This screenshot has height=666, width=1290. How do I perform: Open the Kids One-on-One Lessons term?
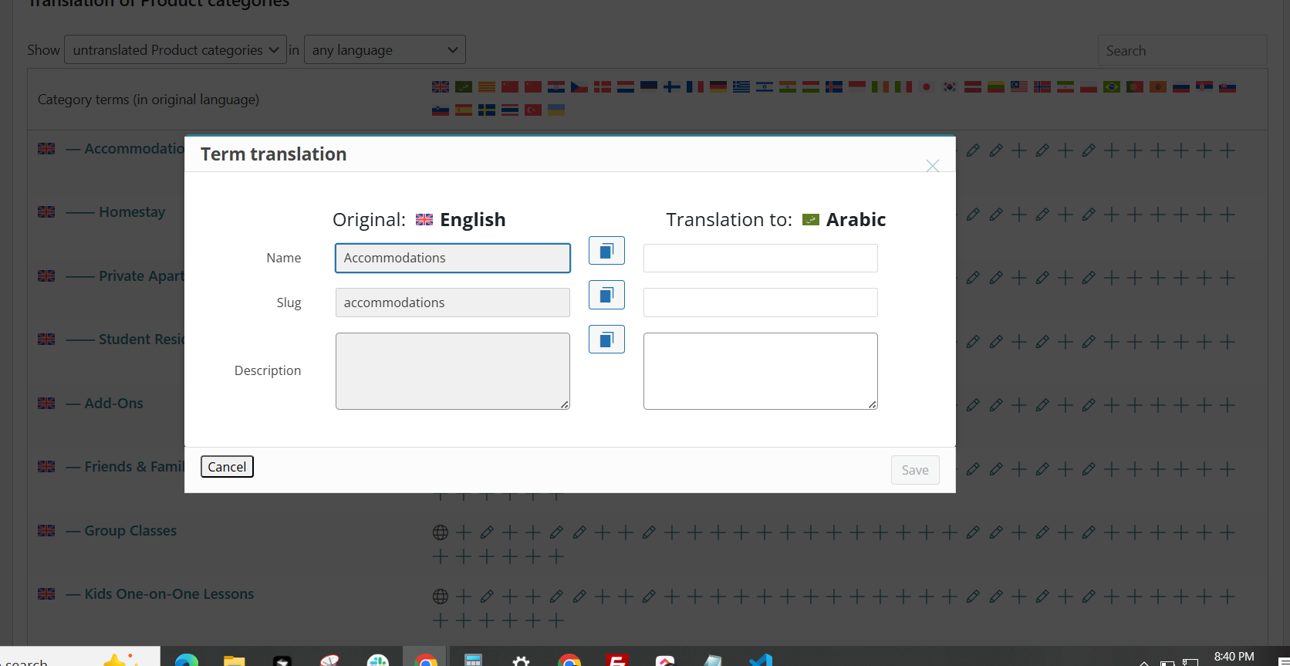coord(169,594)
